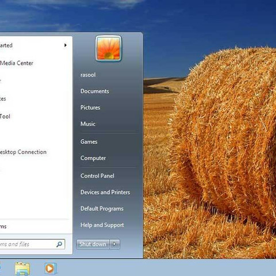
Task: Open Devices and Printers
Action: tap(105, 192)
